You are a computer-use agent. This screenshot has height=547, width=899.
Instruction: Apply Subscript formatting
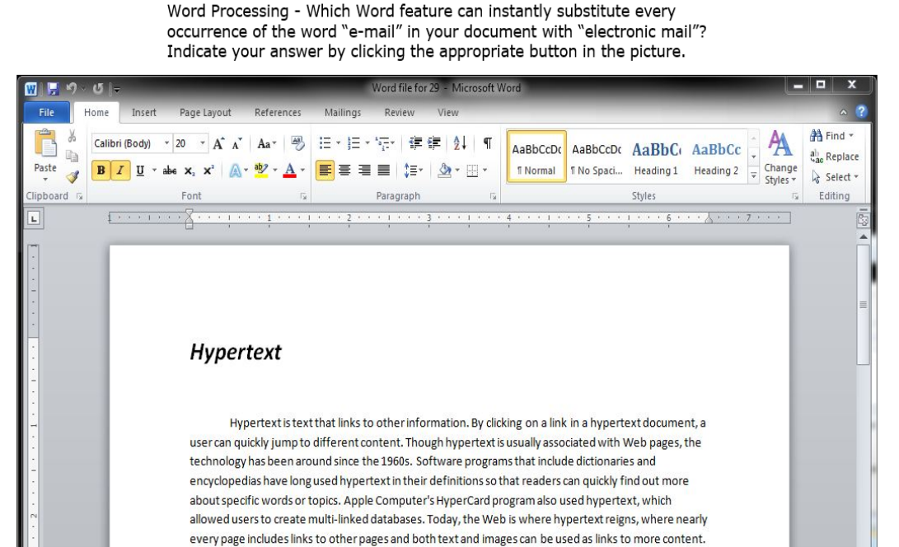click(x=190, y=171)
